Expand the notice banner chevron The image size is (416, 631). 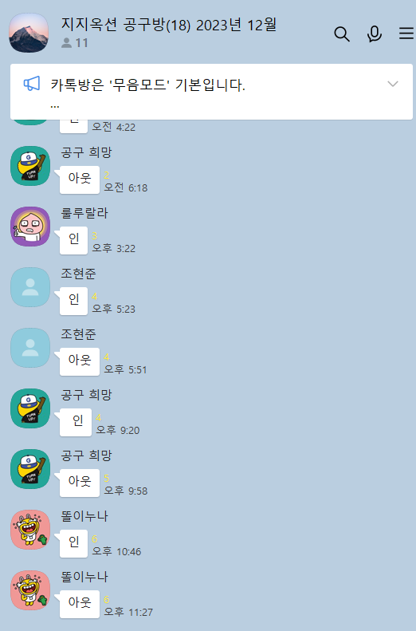pyautogui.click(x=393, y=84)
